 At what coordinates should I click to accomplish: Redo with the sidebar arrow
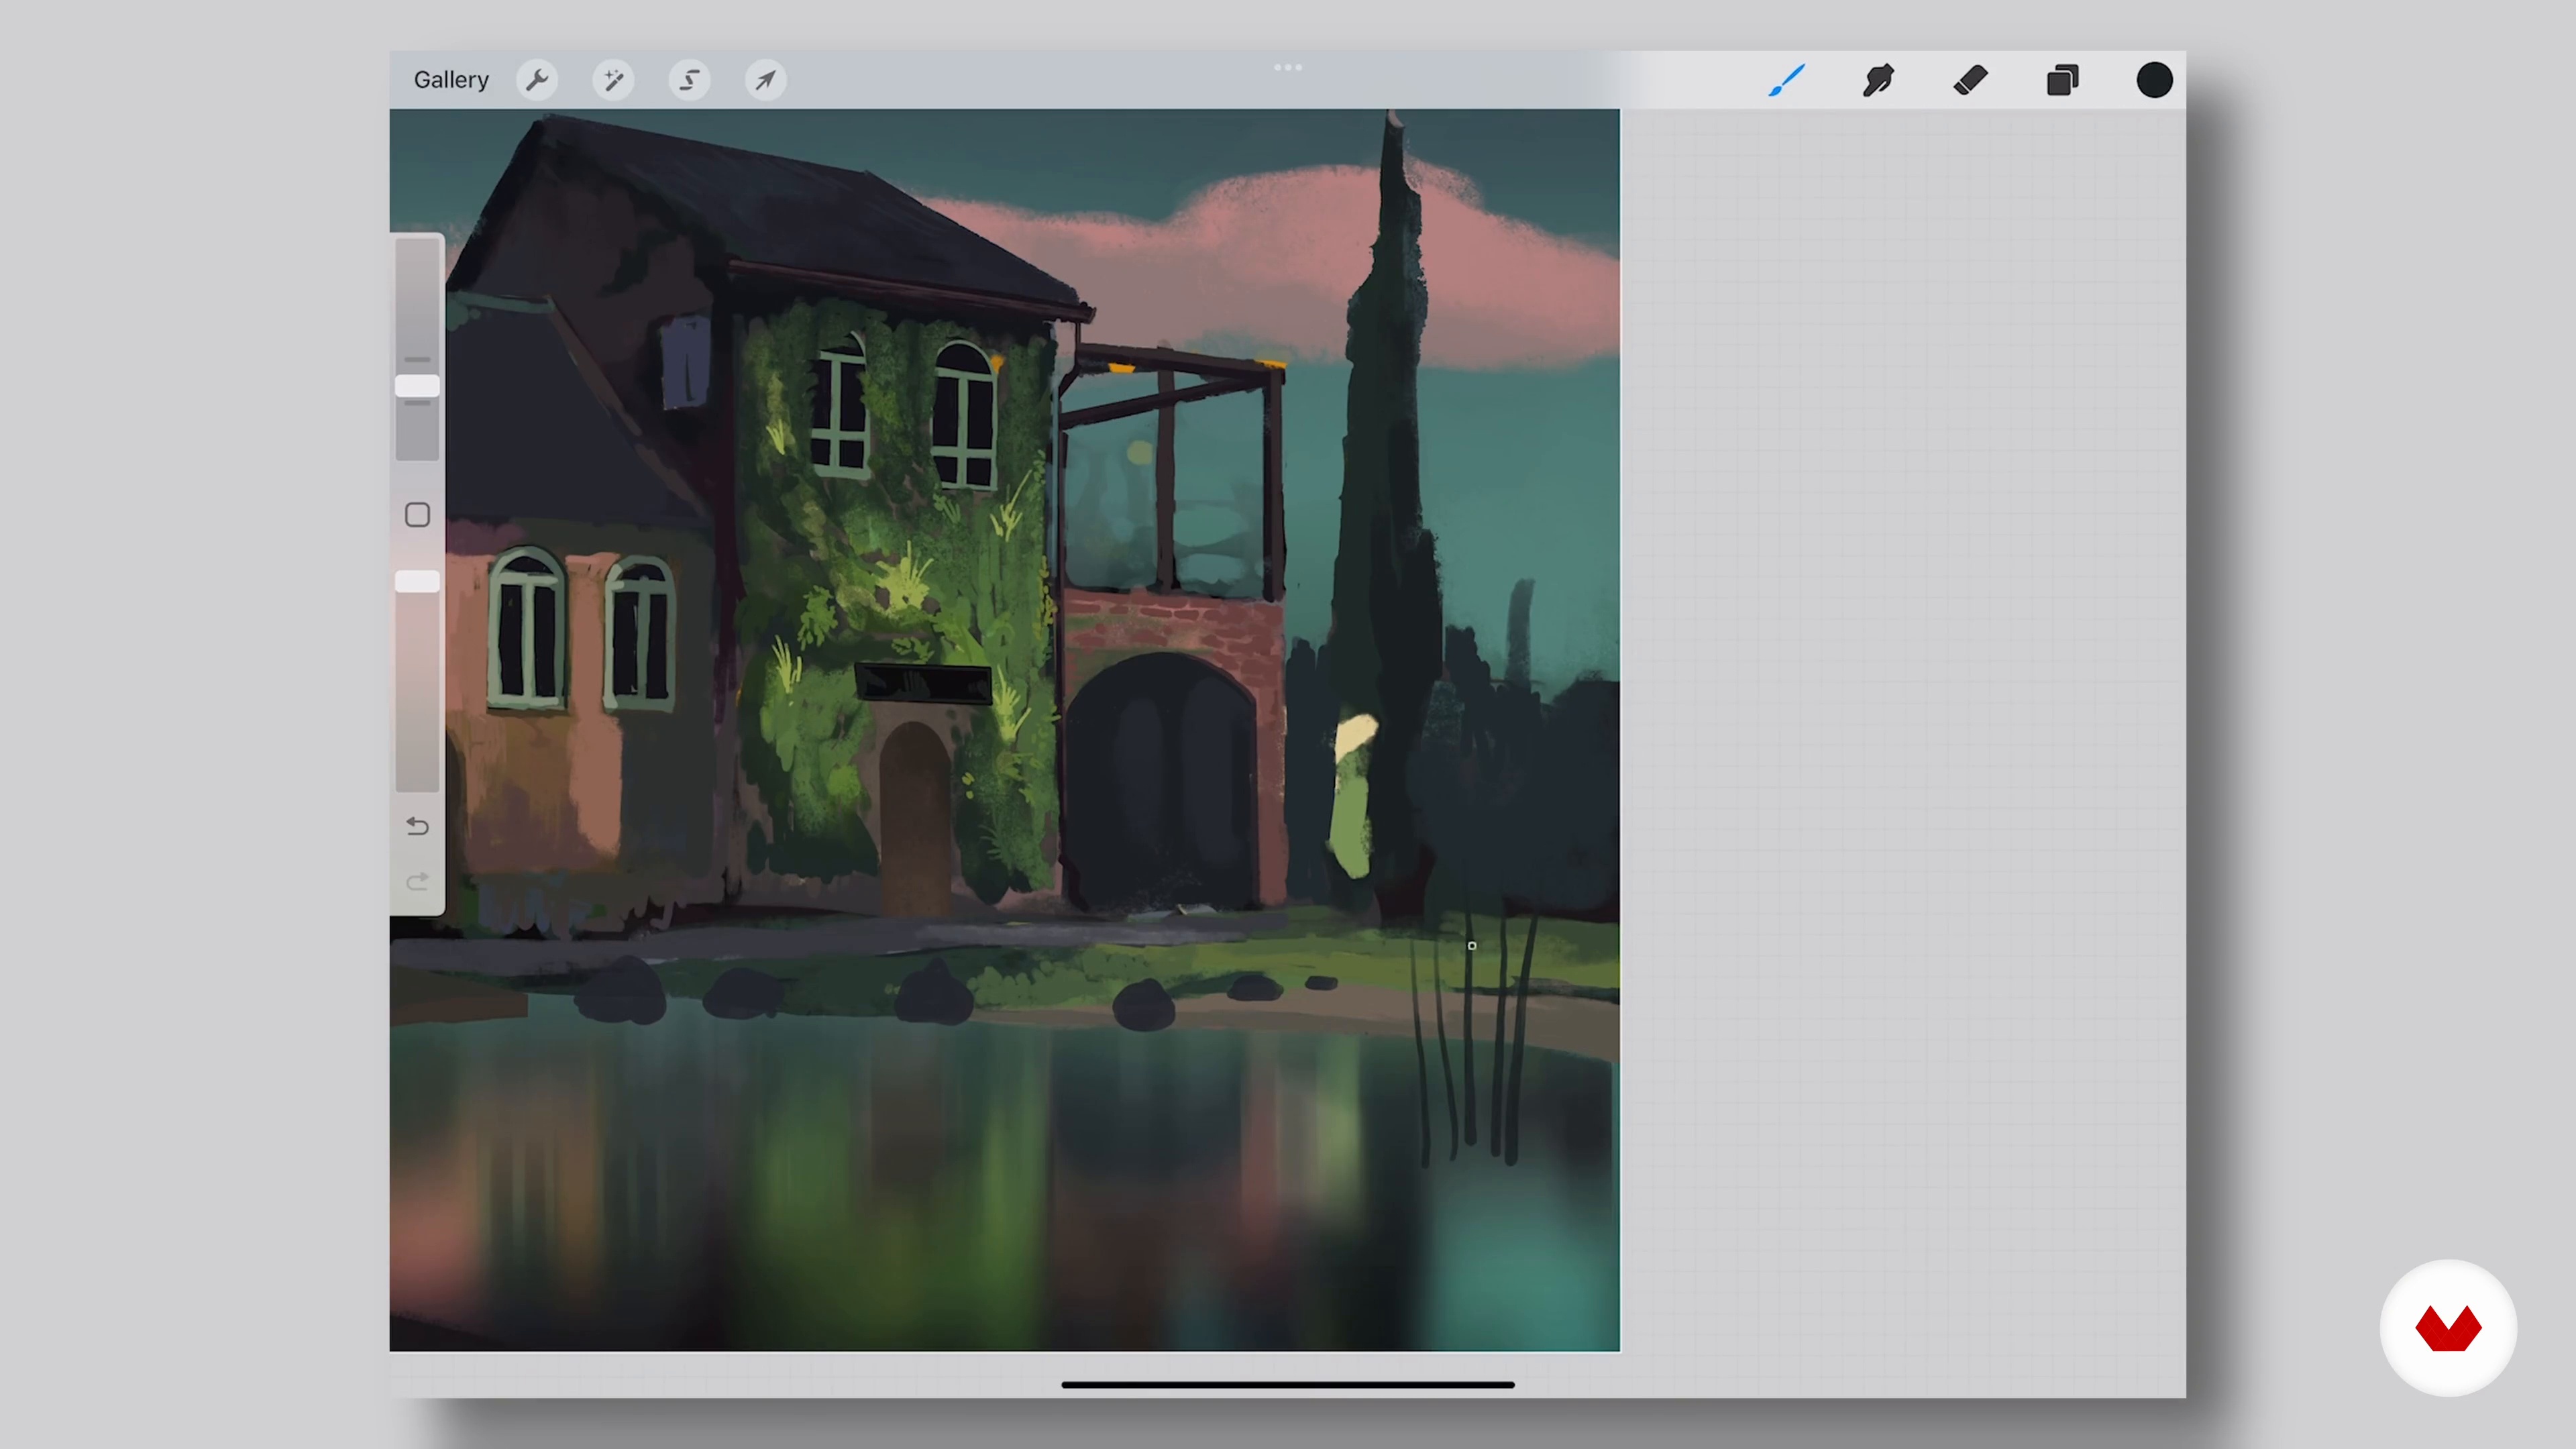417,881
